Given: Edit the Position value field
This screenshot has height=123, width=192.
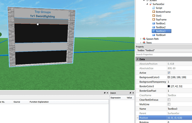Looking at the screenshot, I should (x=179, y=118).
